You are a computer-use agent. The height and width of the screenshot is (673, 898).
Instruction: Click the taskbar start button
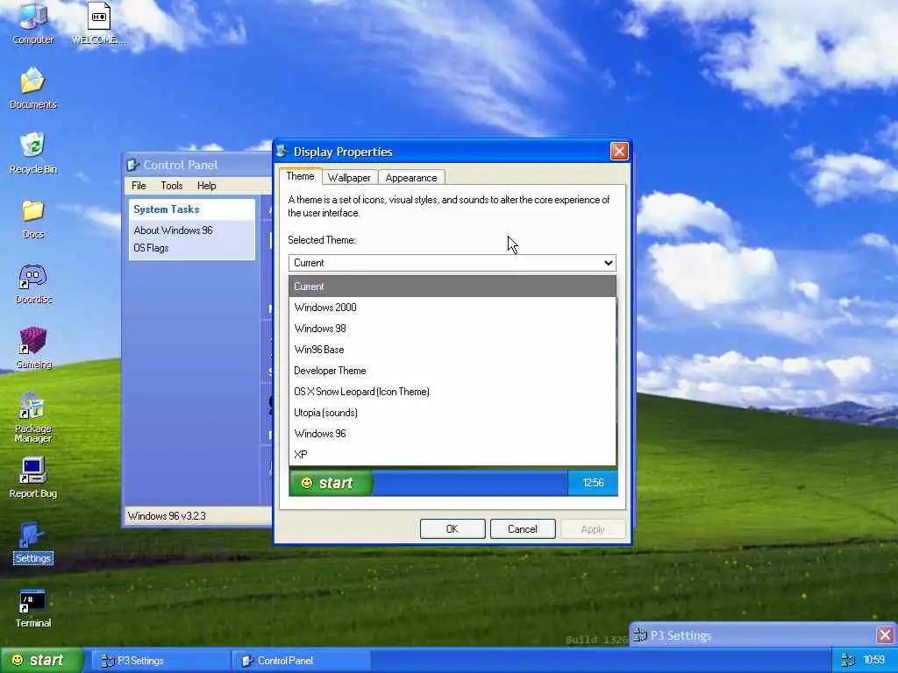point(42,661)
